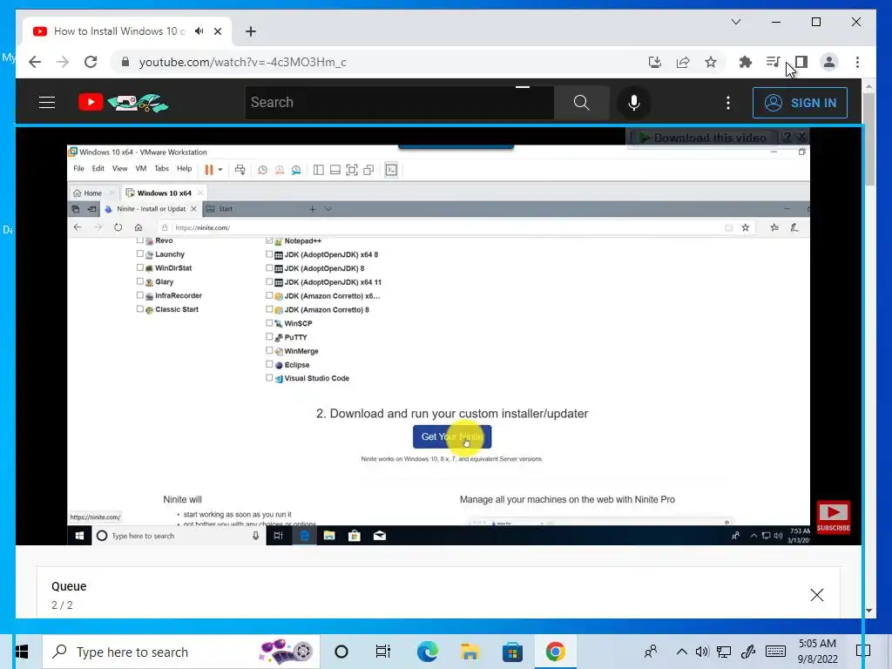Screen dimensions: 892x669
Task: Go back using Chrome back arrow
Action: 35,62
